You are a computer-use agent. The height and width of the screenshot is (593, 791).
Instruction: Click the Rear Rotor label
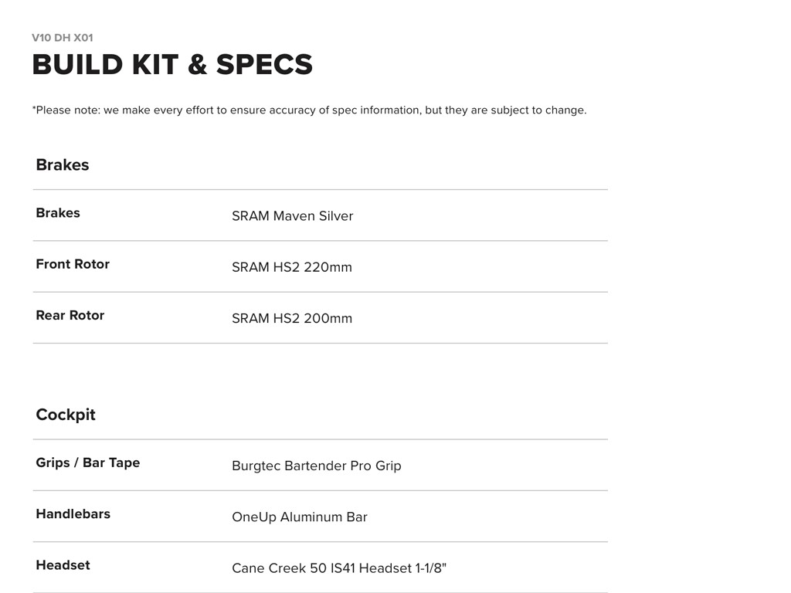click(x=70, y=315)
